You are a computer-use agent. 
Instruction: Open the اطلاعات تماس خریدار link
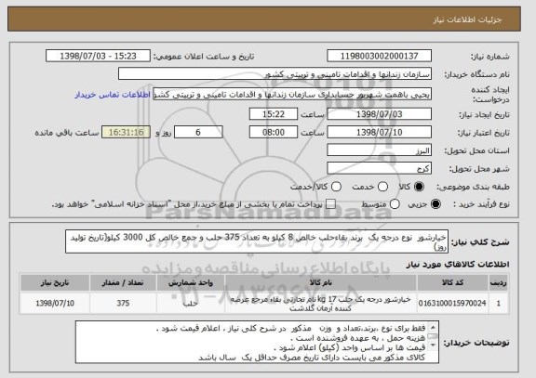[113, 95]
